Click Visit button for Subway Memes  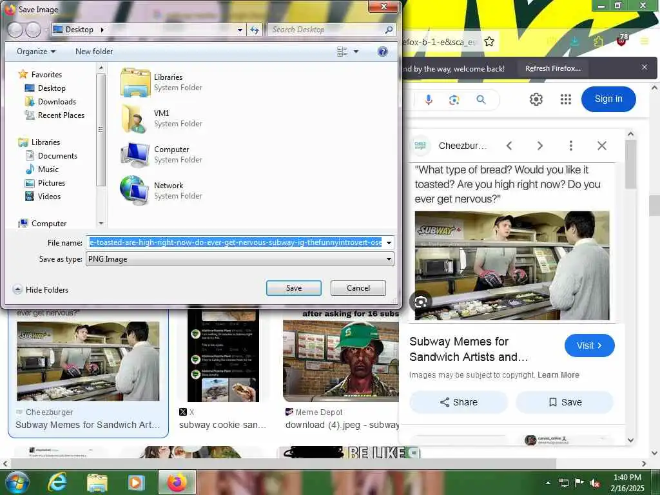point(589,345)
